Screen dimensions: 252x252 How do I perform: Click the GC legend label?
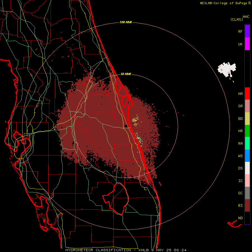240,193
